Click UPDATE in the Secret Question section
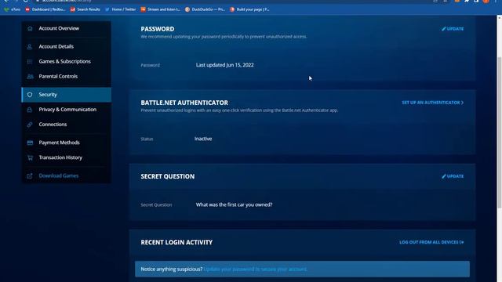This screenshot has height=282, width=502. [453, 176]
